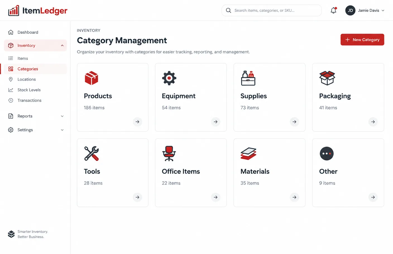The height and width of the screenshot is (254, 393).
Task: Click the Inventory box icon in sidebar
Action: [x=11, y=45]
